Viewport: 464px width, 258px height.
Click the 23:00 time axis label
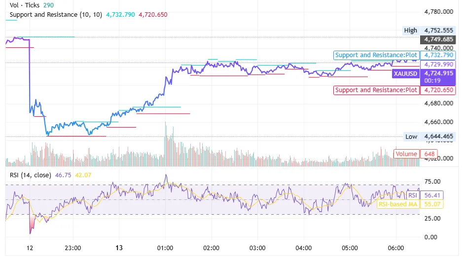(72, 248)
